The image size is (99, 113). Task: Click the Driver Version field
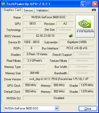[x=59, y=79]
